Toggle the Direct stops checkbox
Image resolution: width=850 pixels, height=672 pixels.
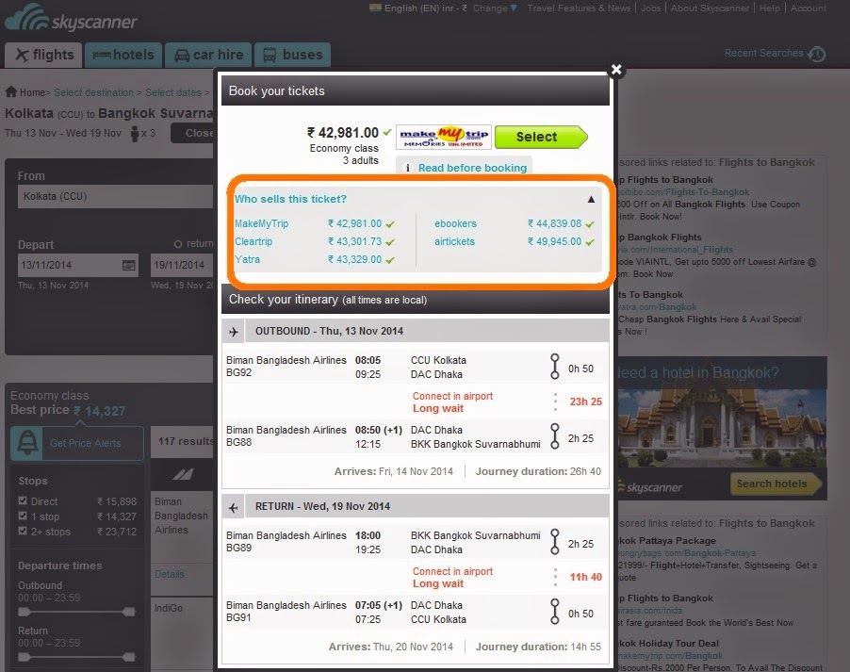(x=23, y=500)
